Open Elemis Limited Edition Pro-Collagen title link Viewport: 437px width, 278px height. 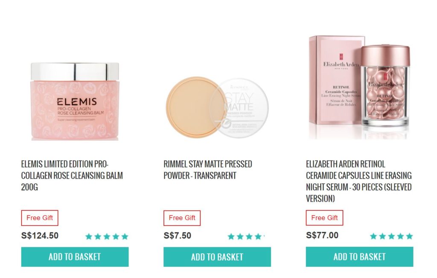[x=72, y=176]
